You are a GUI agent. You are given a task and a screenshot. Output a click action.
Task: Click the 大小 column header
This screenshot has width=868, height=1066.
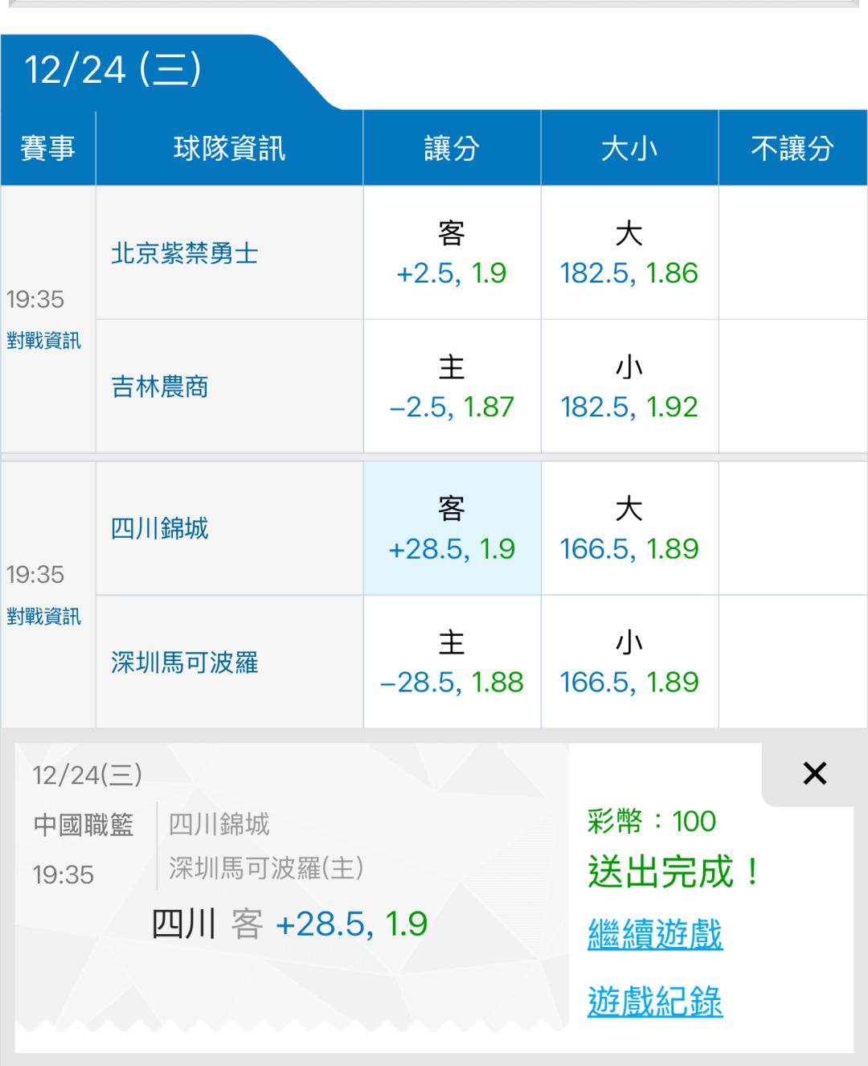629,149
